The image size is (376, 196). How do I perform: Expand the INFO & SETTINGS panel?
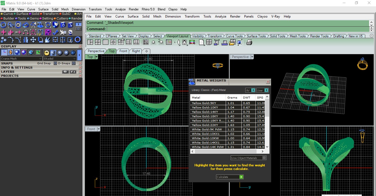pyautogui.click(x=17, y=68)
